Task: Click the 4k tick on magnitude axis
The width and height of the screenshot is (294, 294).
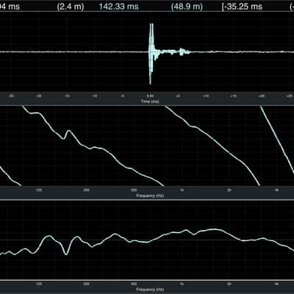Action: [276, 284]
